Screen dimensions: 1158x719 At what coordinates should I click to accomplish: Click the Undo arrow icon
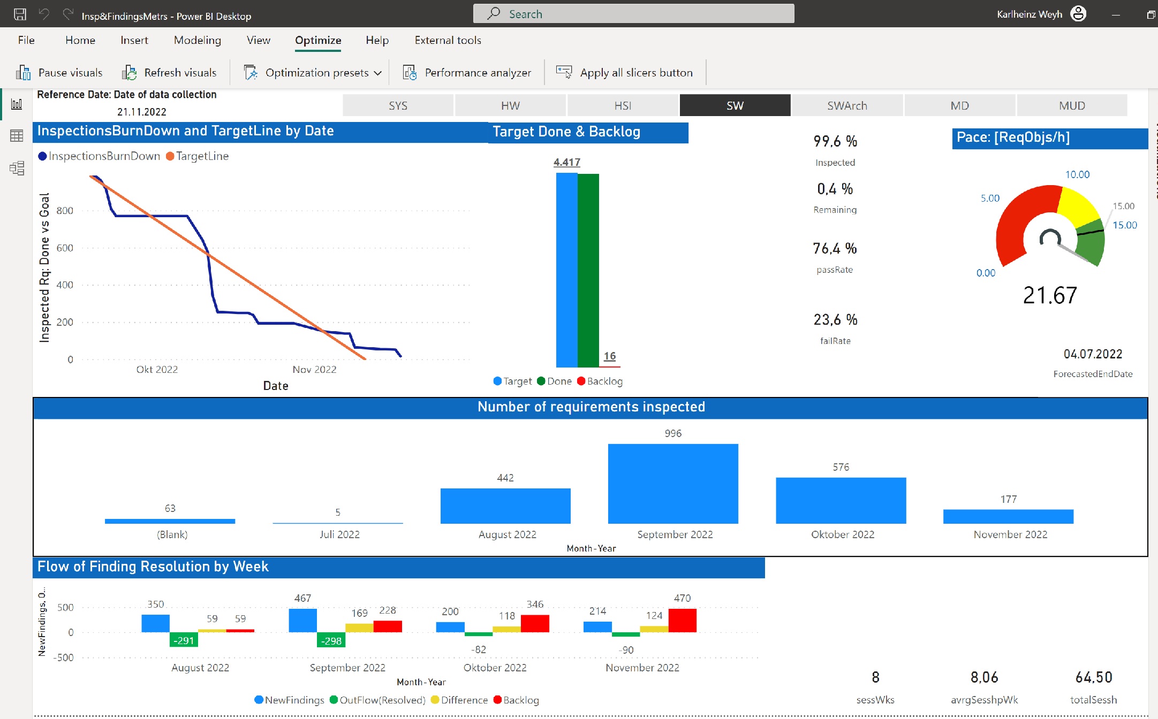[44, 14]
